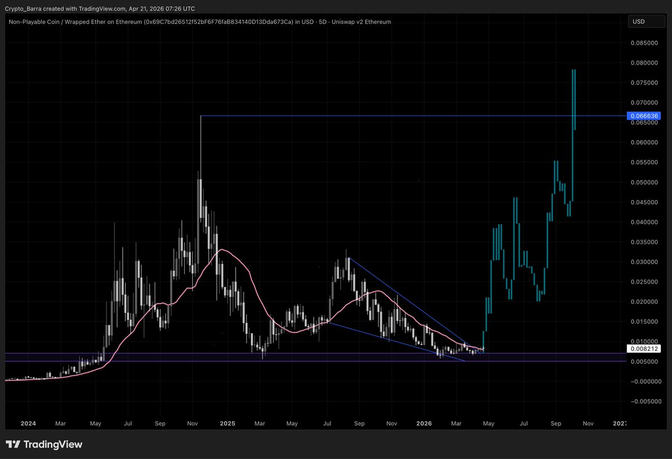Viewport: 672px width, 459px height.
Task: Click the 0.055000 price scale value
Action: (x=646, y=163)
